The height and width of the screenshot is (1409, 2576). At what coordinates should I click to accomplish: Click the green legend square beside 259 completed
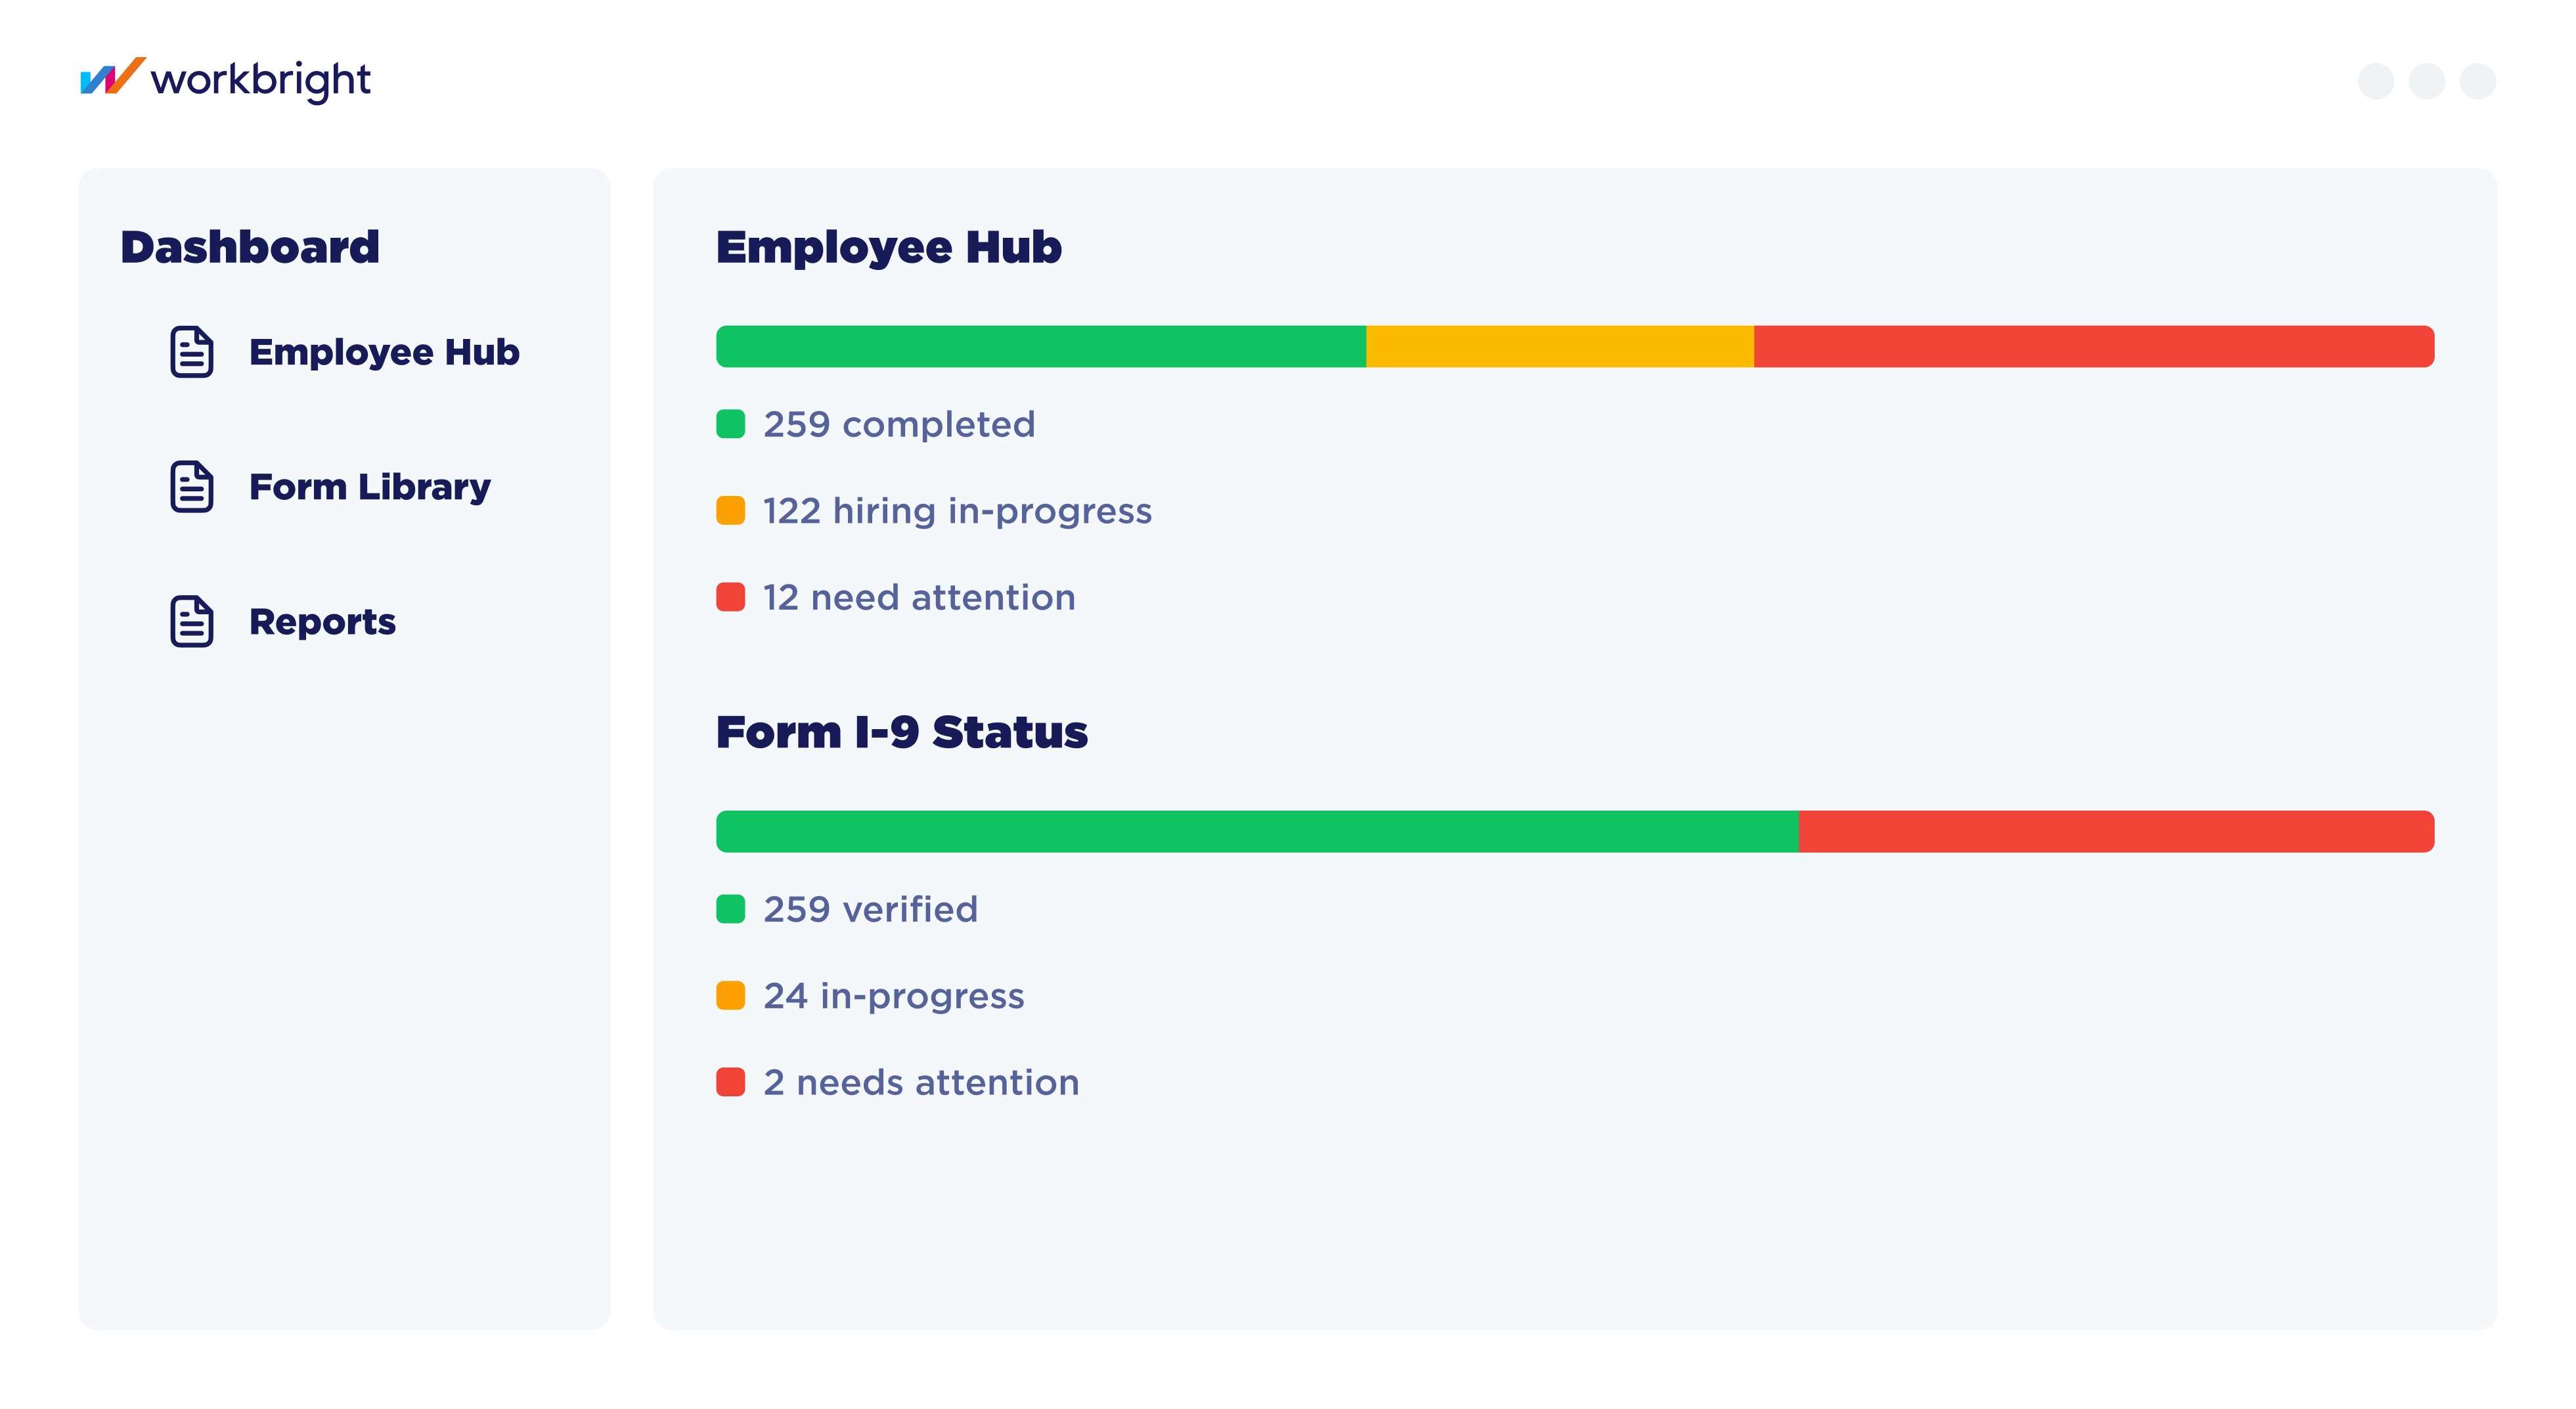click(x=731, y=424)
